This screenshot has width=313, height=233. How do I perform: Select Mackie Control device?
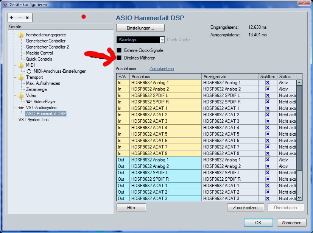point(39,53)
